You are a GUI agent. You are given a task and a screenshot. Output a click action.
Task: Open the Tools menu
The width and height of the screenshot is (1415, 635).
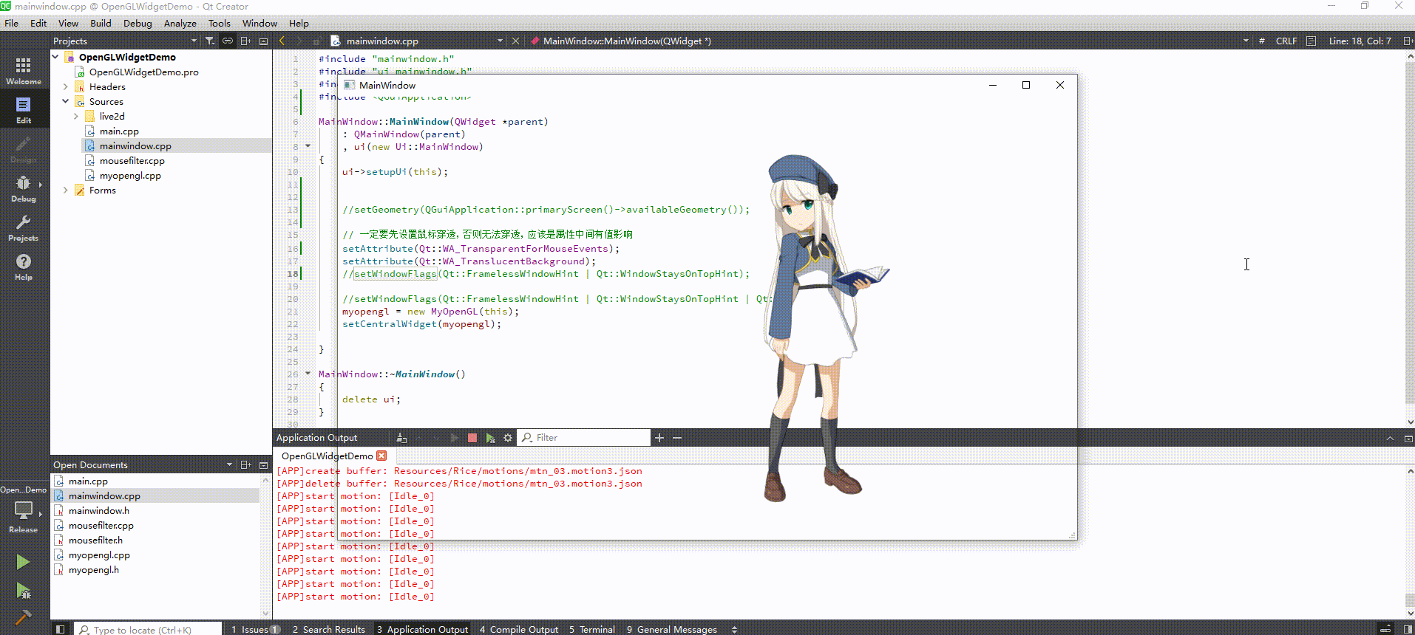click(220, 23)
